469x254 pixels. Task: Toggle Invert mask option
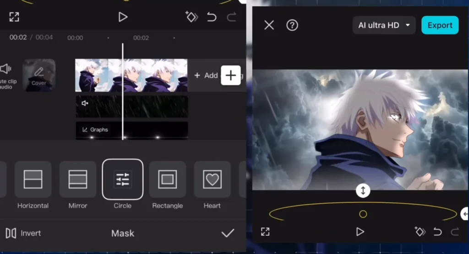pyautogui.click(x=23, y=233)
